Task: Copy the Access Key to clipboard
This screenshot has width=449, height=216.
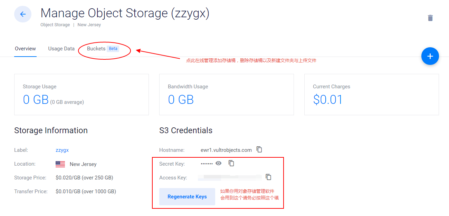Action: pyautogui.click(x=268, y=177)
